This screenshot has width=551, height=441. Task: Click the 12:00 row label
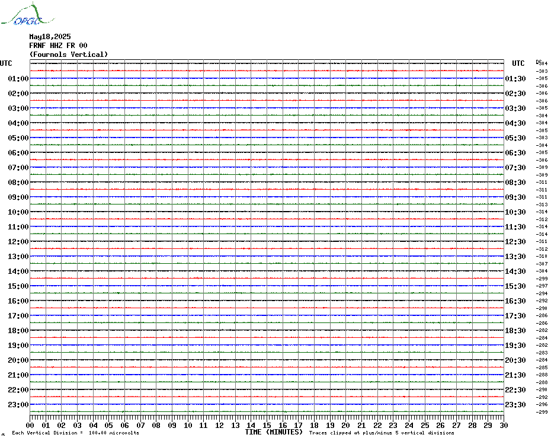[x=18, y=242]
